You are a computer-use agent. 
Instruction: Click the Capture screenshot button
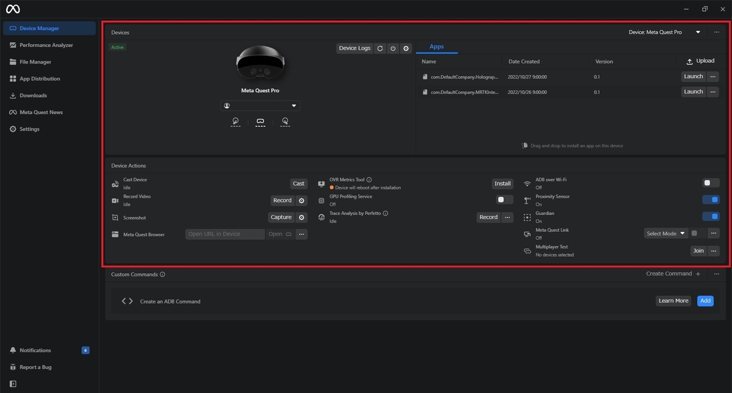point(281,217)
